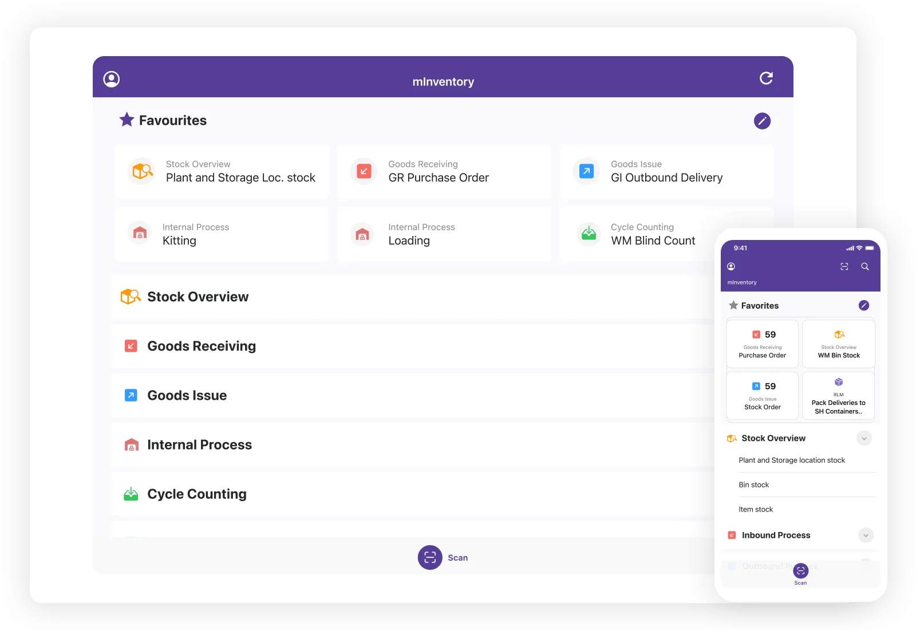Click the Favourites star icon on tablet
Screen dimensions: 916x630
click(x=127, y=120)
